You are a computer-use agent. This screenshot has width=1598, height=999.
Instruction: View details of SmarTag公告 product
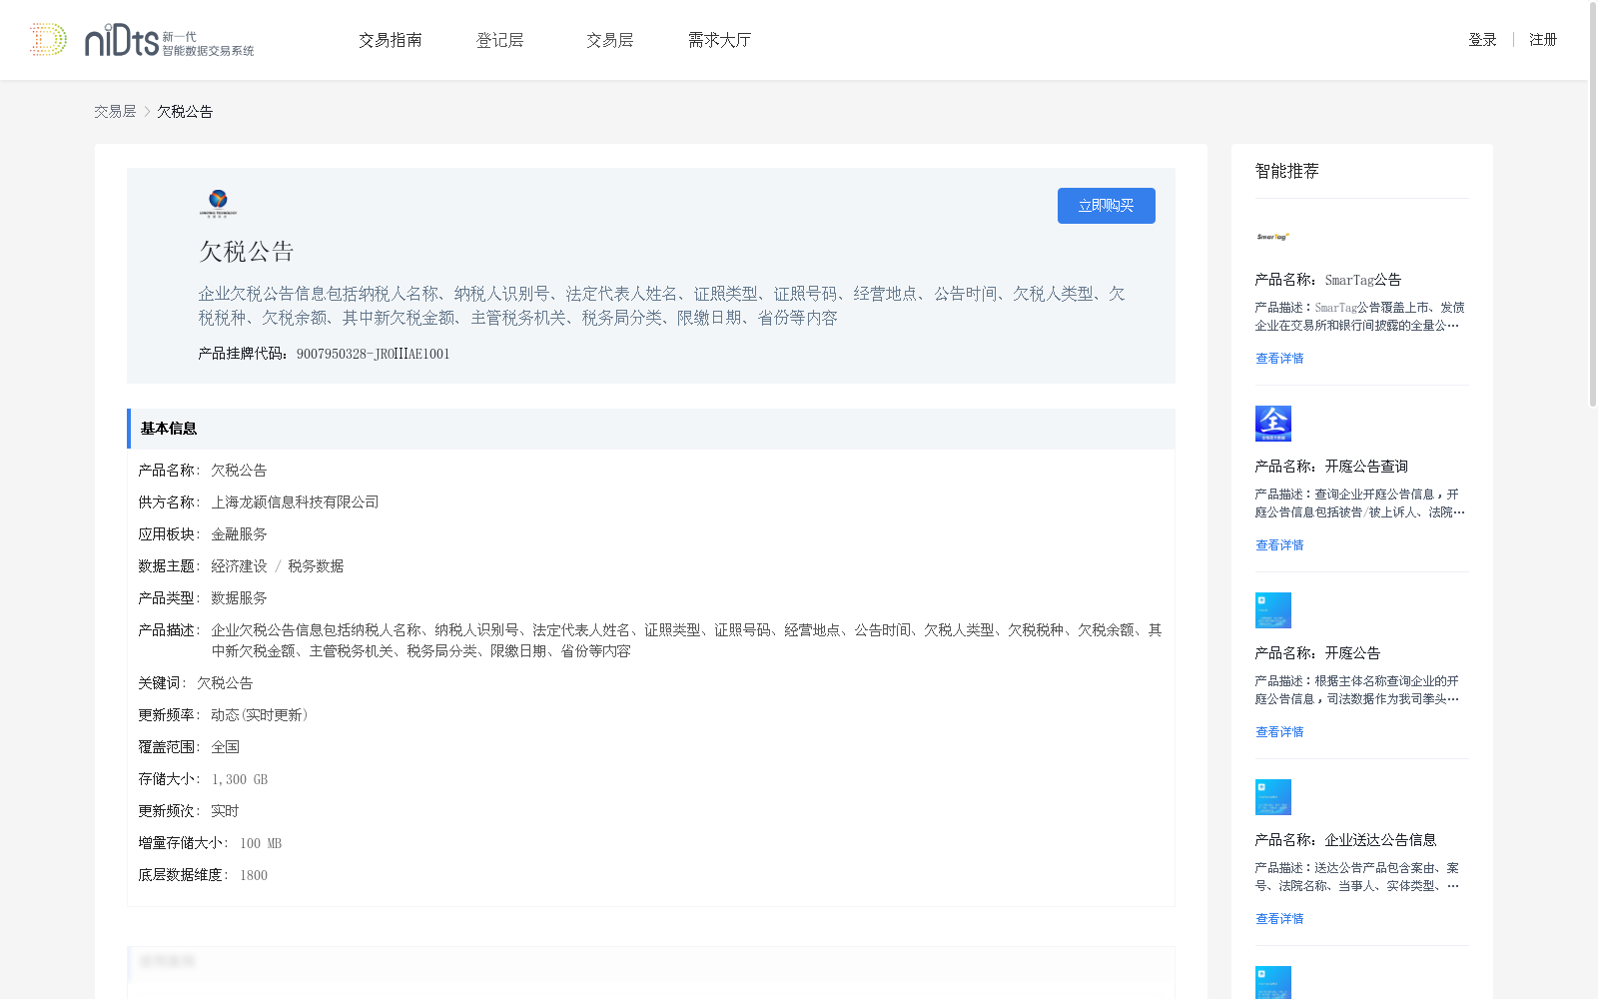click(x=1279, y=359)
